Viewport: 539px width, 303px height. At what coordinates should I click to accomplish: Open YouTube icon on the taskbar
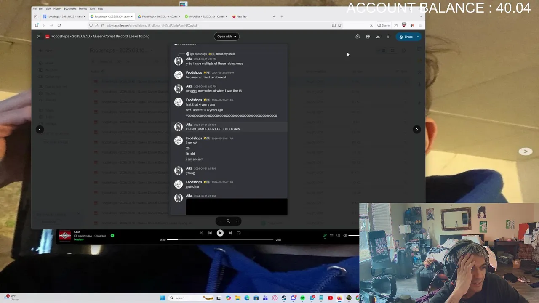click(330, 298)
